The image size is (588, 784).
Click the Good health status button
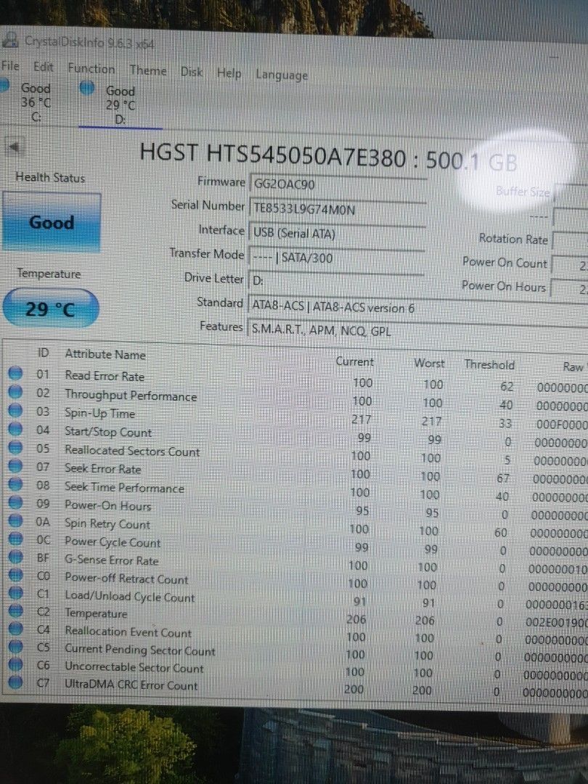pyautogui.click(x=52, y=223)
